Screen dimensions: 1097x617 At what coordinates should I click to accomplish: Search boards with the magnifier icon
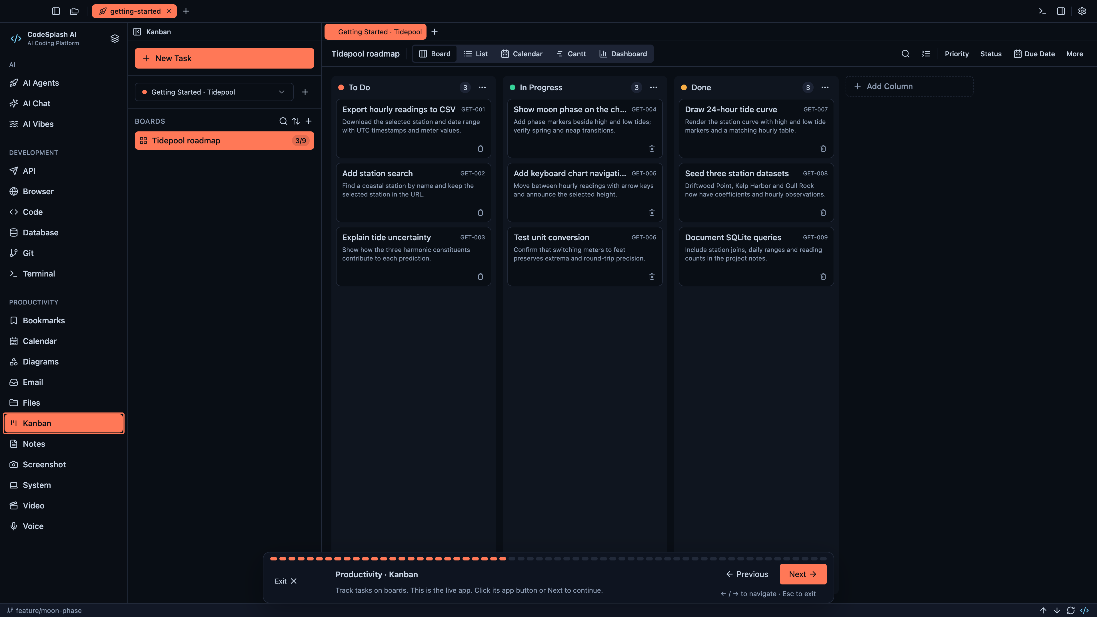coord(283,121)
